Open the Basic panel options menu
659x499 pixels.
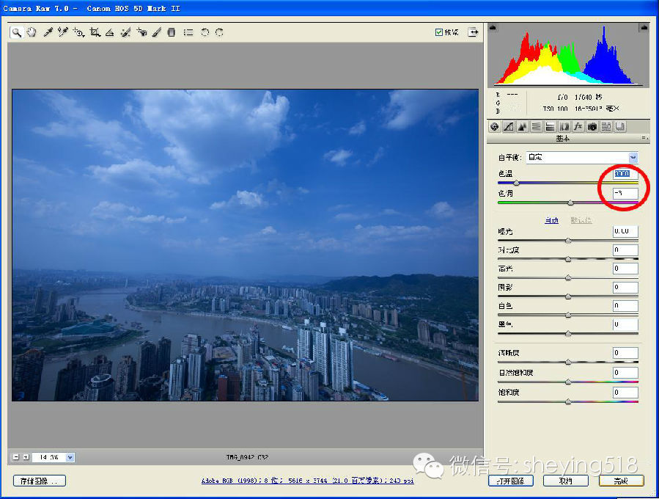point(645,138)
